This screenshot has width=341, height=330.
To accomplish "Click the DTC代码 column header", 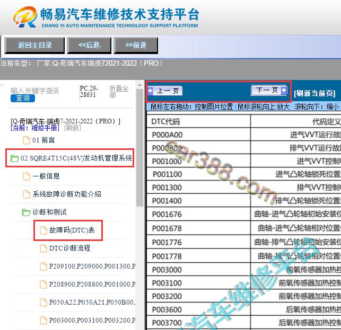I will tap(198, 121).
